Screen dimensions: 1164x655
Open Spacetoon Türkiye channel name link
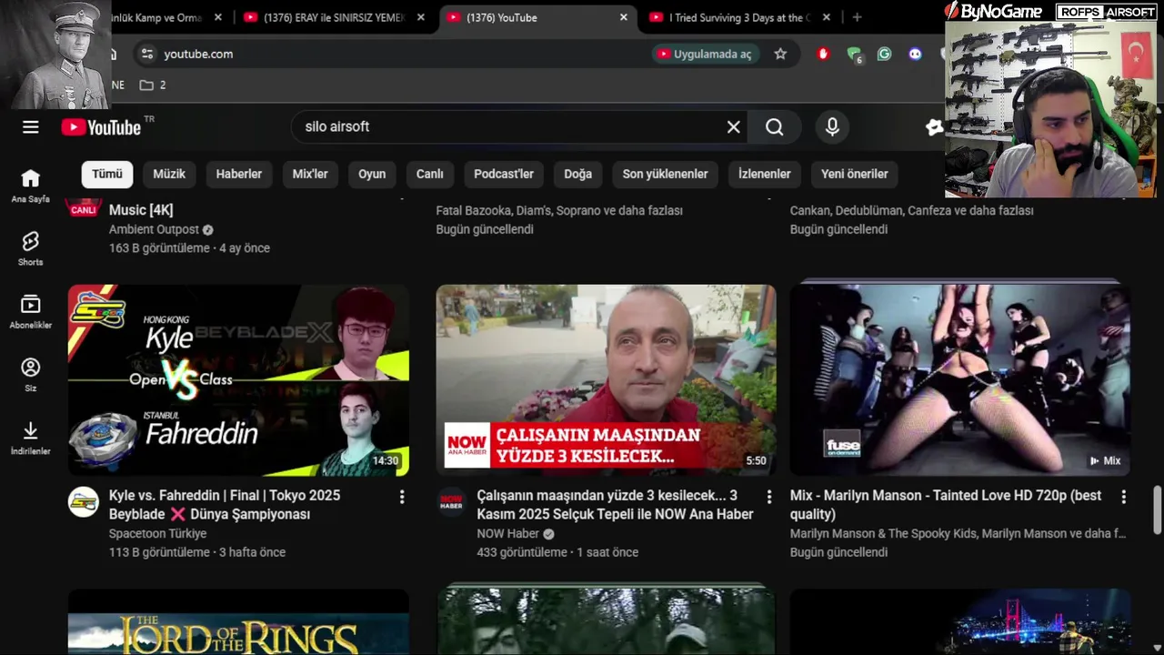click(157, 533)
